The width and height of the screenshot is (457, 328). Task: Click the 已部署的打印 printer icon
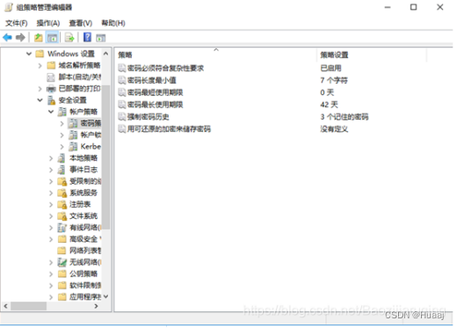pyautogui.click(x=51, y=89)
